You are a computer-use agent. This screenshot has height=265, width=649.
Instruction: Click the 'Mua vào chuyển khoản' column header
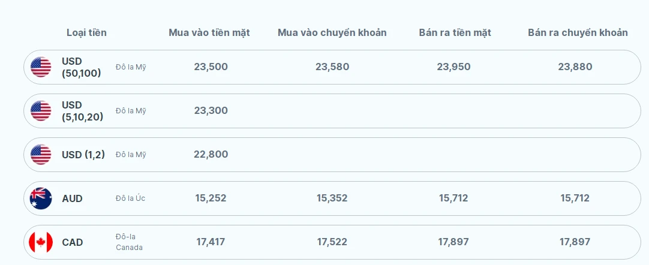(332, 32)
